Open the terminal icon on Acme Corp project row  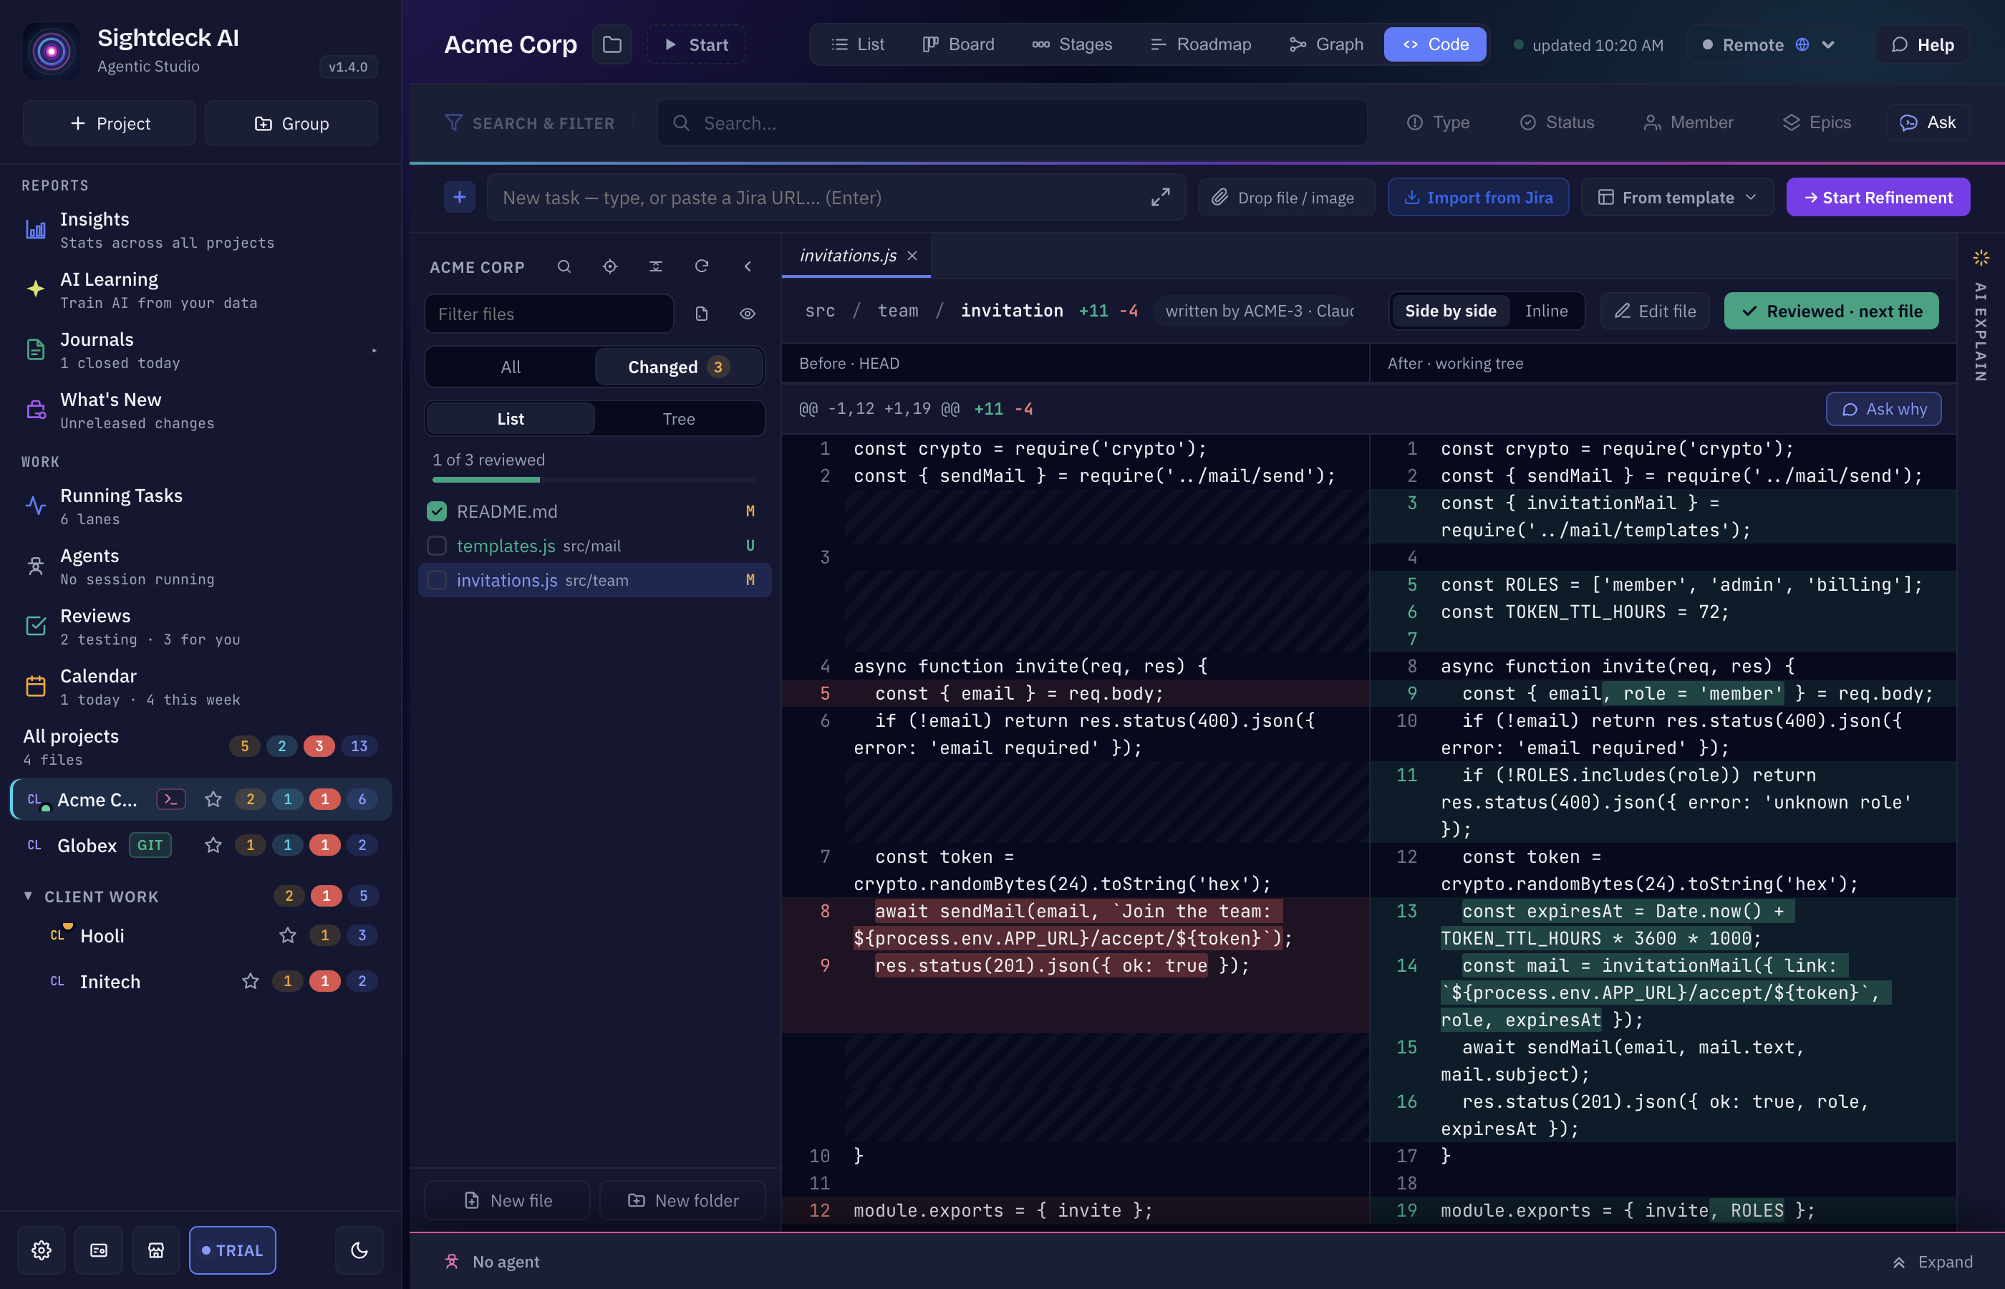point(170,799)
